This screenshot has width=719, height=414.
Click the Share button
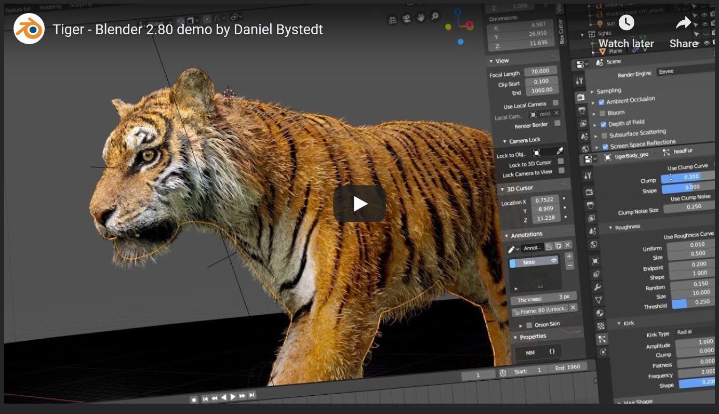(x=684, y=32)
